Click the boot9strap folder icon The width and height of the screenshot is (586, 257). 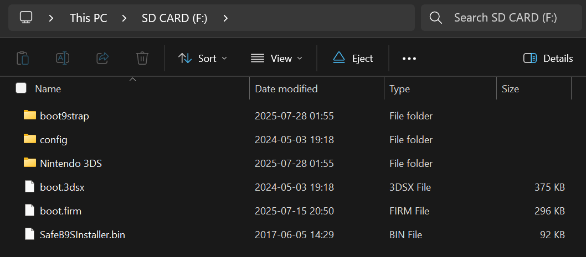pyautogui.click(x=30, y=116)
